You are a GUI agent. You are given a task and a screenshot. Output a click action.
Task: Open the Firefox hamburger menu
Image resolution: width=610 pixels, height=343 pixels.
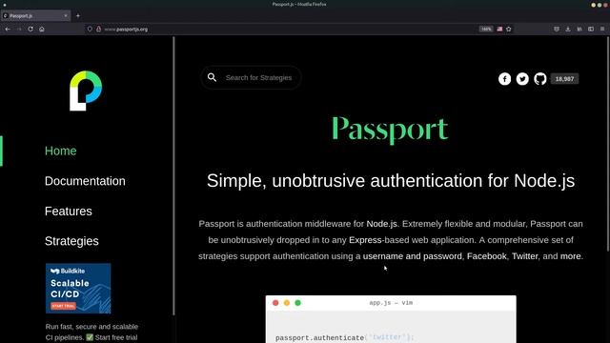(x=602, y=30)
